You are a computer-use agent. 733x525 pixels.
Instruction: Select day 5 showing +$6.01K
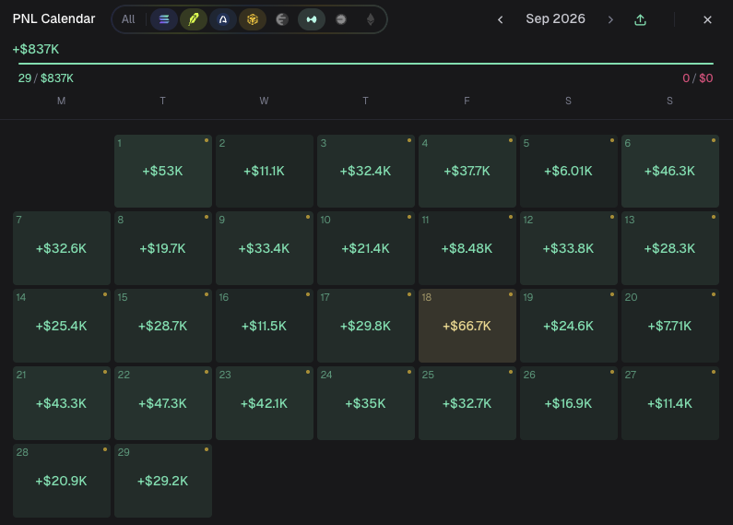click(x=569, y=172)
